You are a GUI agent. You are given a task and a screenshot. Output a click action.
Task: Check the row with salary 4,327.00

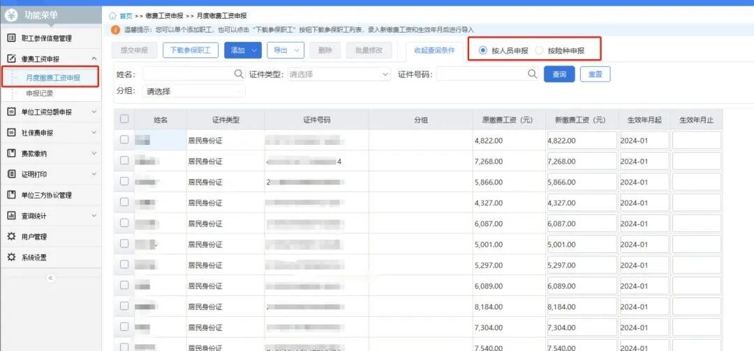coord(124,202)
